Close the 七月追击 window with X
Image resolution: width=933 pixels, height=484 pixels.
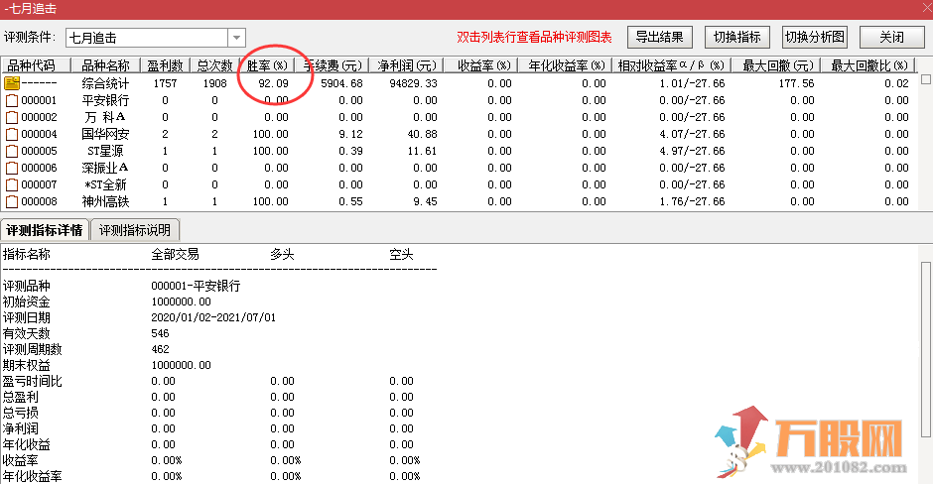(x=926, y=8)
